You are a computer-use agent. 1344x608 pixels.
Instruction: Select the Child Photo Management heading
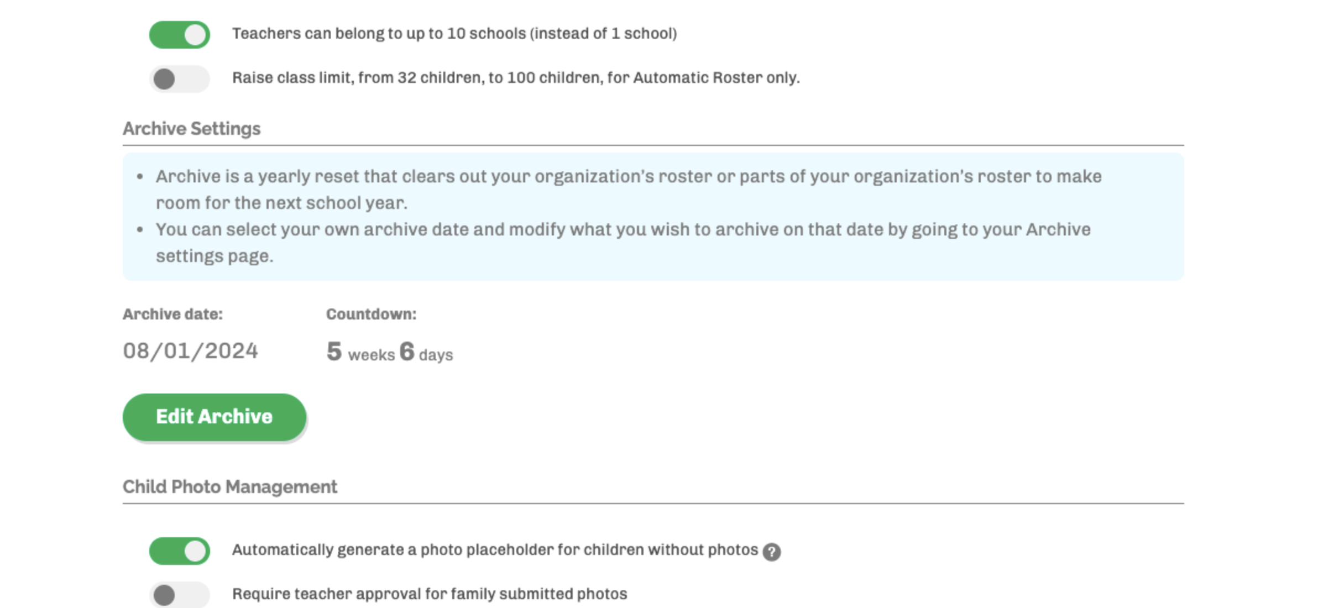(x=229, y=487)
